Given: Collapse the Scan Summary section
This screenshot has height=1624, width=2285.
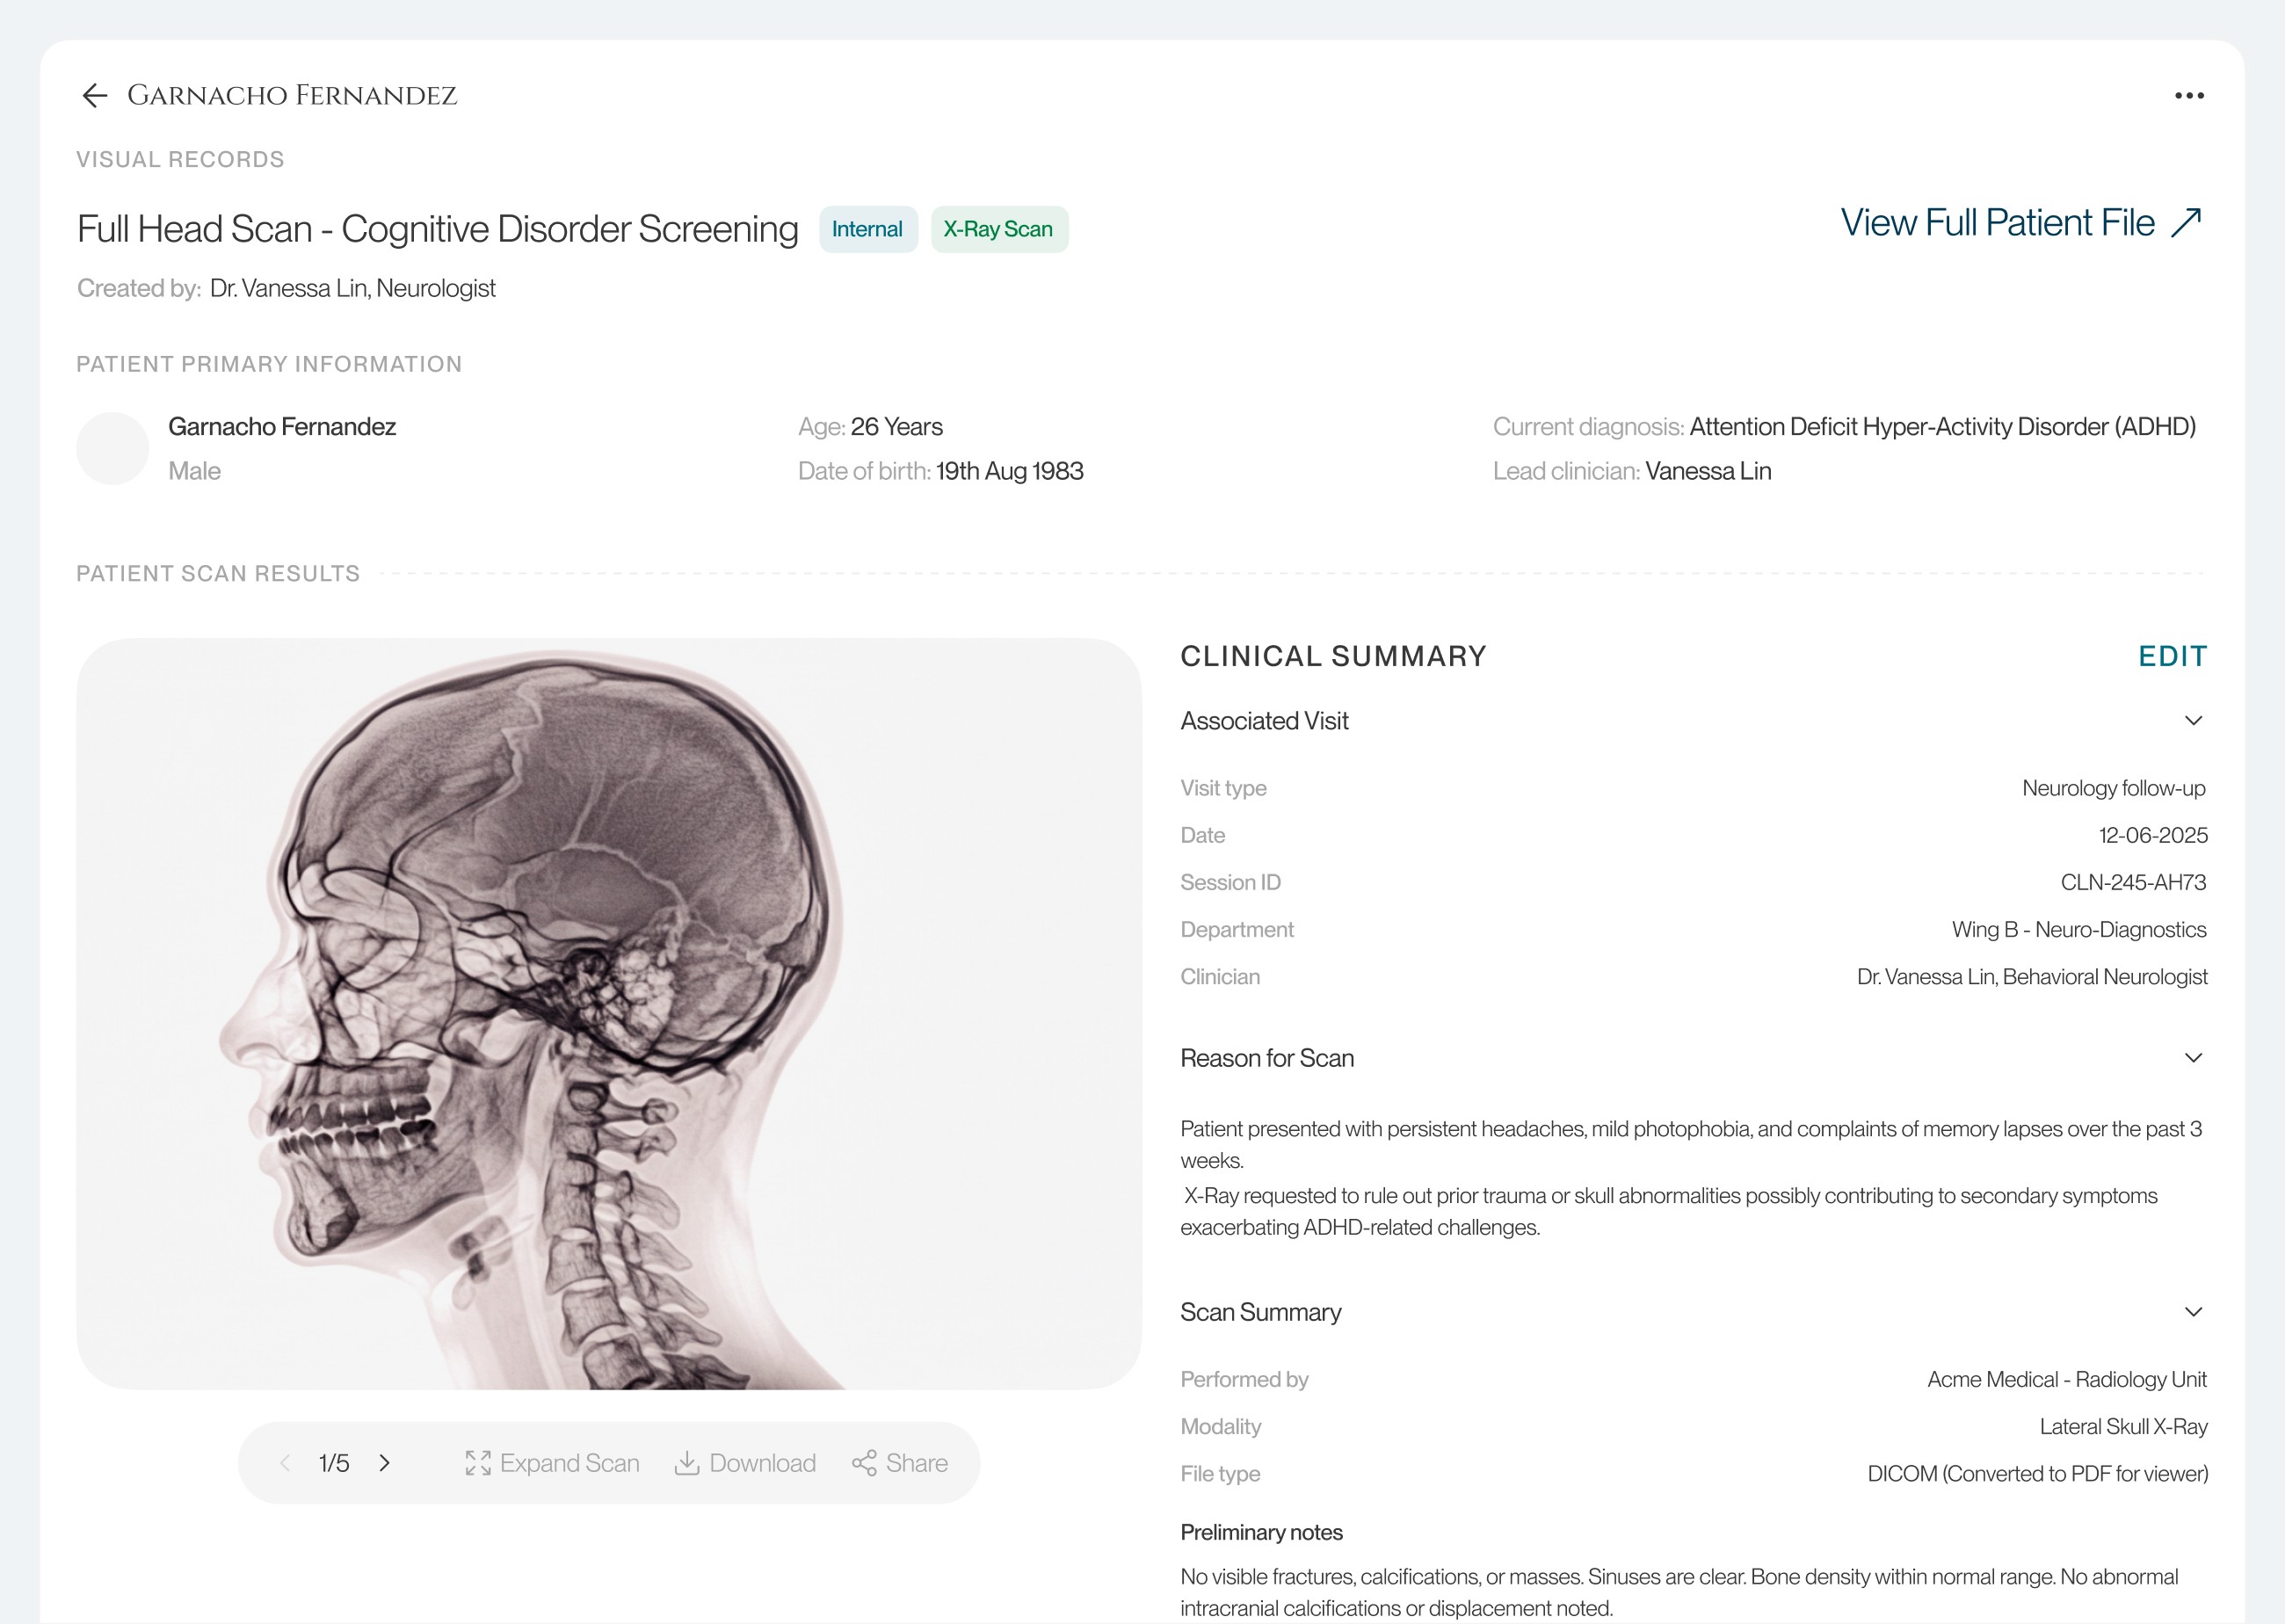Looking at the screenshot, I should tap(2193, 1312).
